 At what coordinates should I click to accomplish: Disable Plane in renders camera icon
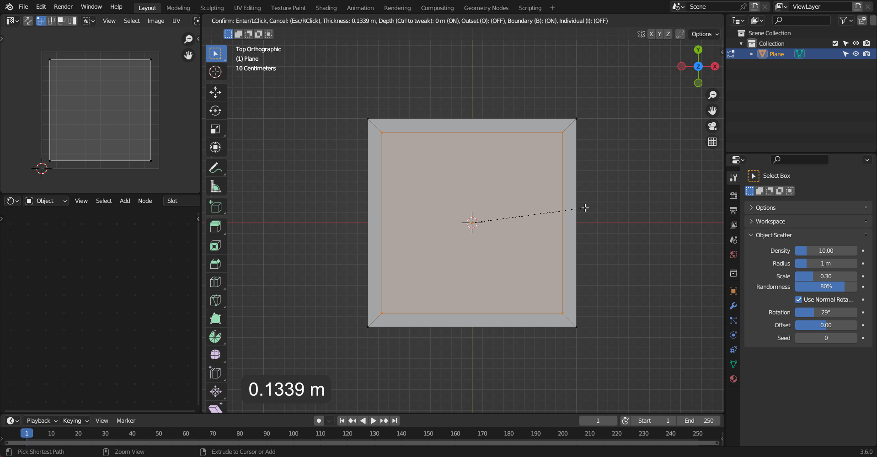point(866,54)
